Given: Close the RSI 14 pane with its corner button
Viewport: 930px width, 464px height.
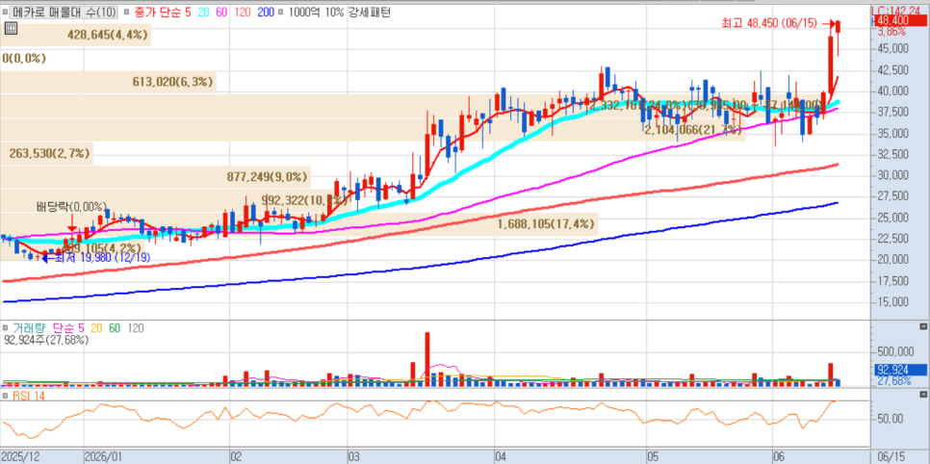Looking at the screenshot, I should point(923,395).
